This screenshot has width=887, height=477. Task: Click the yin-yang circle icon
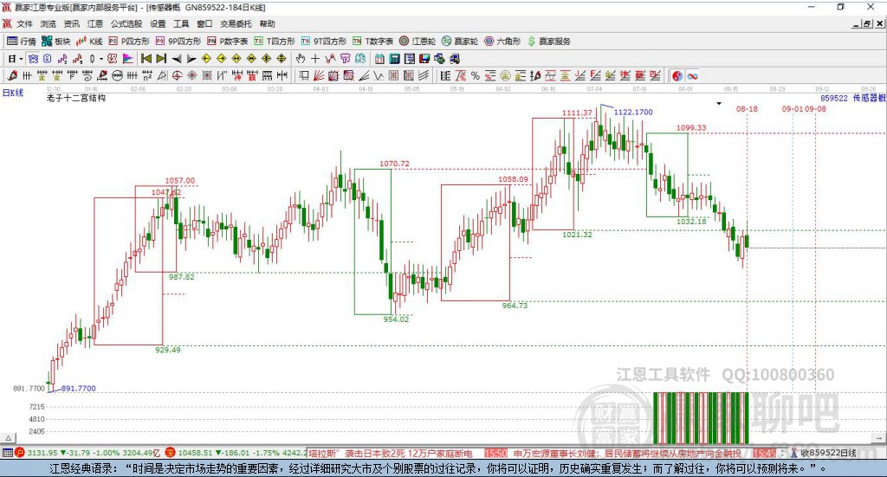point(677,75)
